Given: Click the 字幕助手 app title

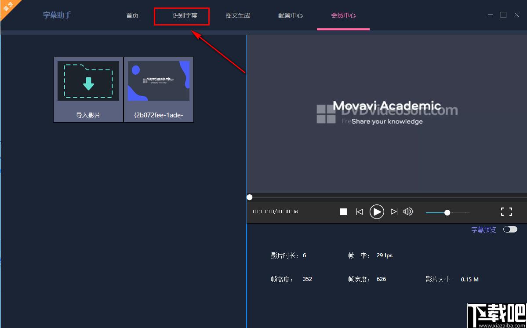Looking at the screenshot, I should (x=57, y=15).
